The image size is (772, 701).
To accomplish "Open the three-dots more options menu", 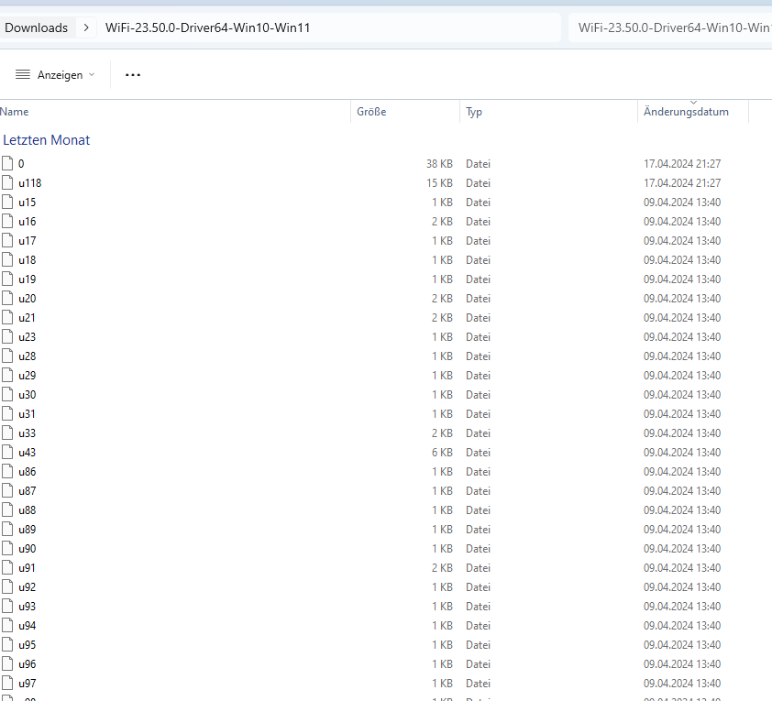I will click(133, 75).
